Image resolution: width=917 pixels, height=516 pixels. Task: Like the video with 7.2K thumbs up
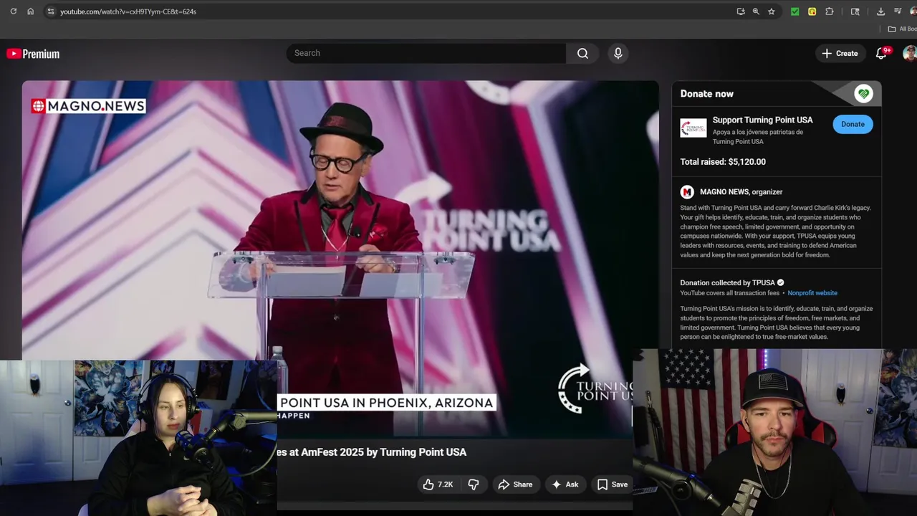coord(438,484)
